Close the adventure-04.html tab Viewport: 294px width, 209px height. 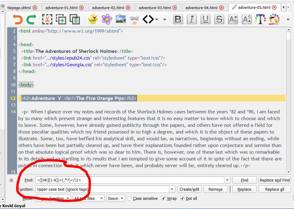pyautogui.click(x=221, y=8)
